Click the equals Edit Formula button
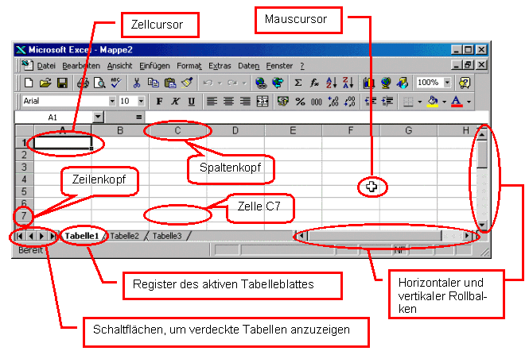529x351 pixels. (x=138, y=118)
